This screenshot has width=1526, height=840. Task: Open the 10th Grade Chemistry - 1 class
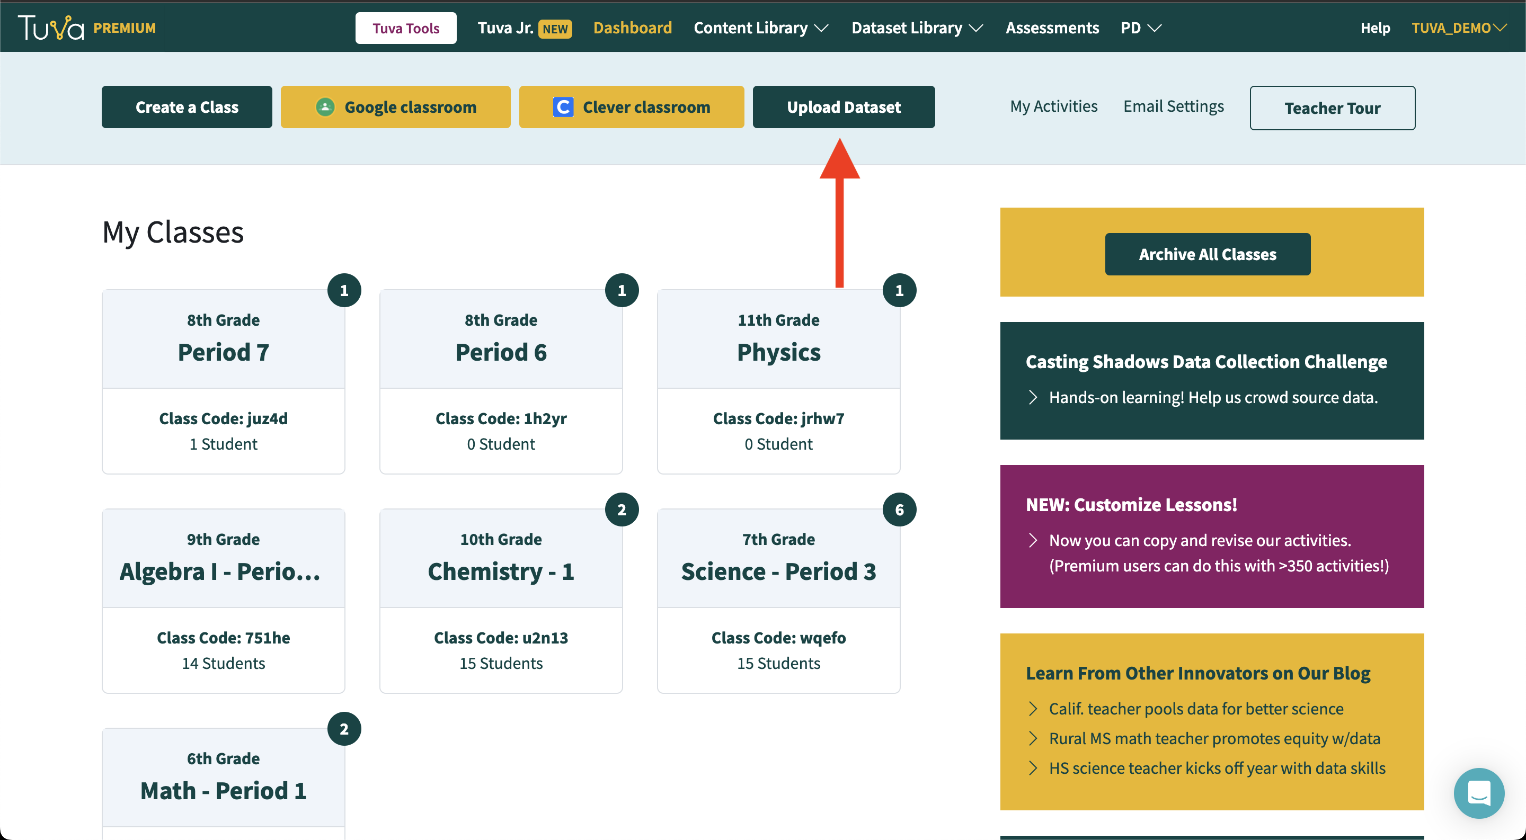(x=501, y=601)
